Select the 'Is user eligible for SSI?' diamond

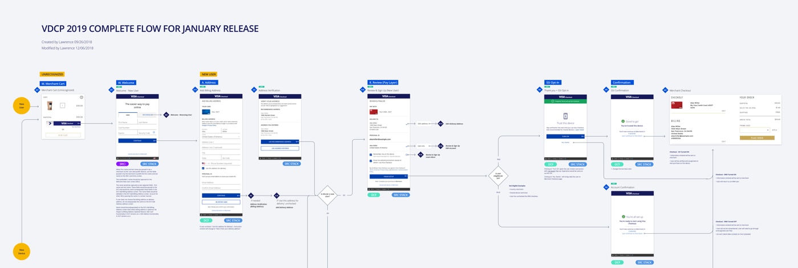(x=498, y=176)
